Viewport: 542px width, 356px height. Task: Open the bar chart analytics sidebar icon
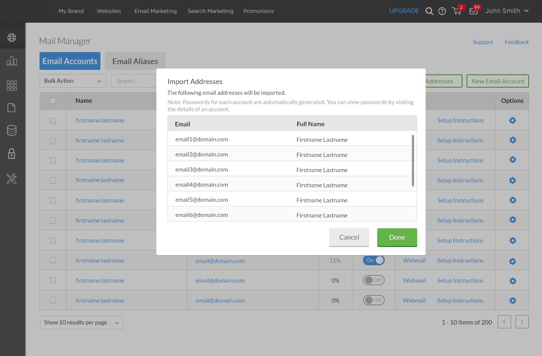pyautogui.click(x=12, y=61)
